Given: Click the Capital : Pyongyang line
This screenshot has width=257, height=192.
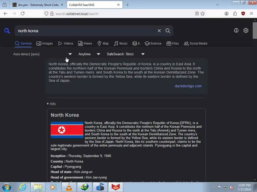Looking at the screenshot, I should (66, 167).
